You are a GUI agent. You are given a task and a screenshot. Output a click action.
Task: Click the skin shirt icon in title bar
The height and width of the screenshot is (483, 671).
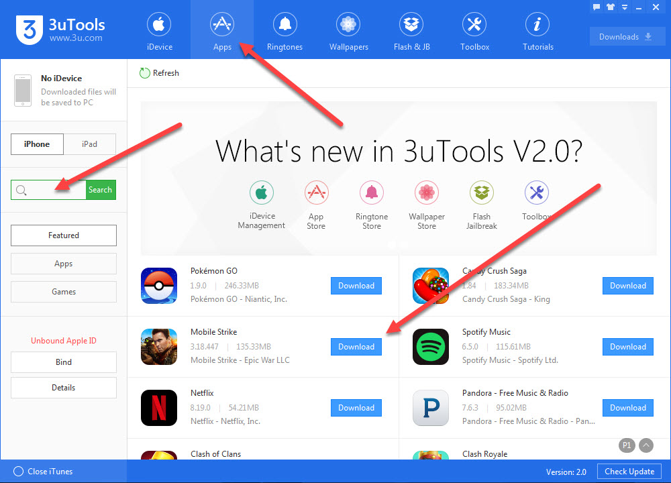611,7
